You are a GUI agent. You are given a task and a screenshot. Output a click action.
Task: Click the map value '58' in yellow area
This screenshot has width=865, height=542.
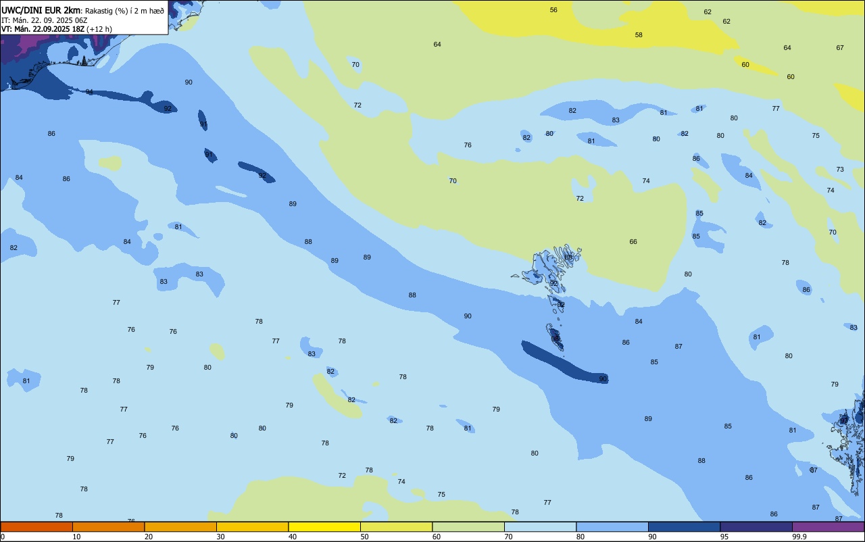point(639,35)
